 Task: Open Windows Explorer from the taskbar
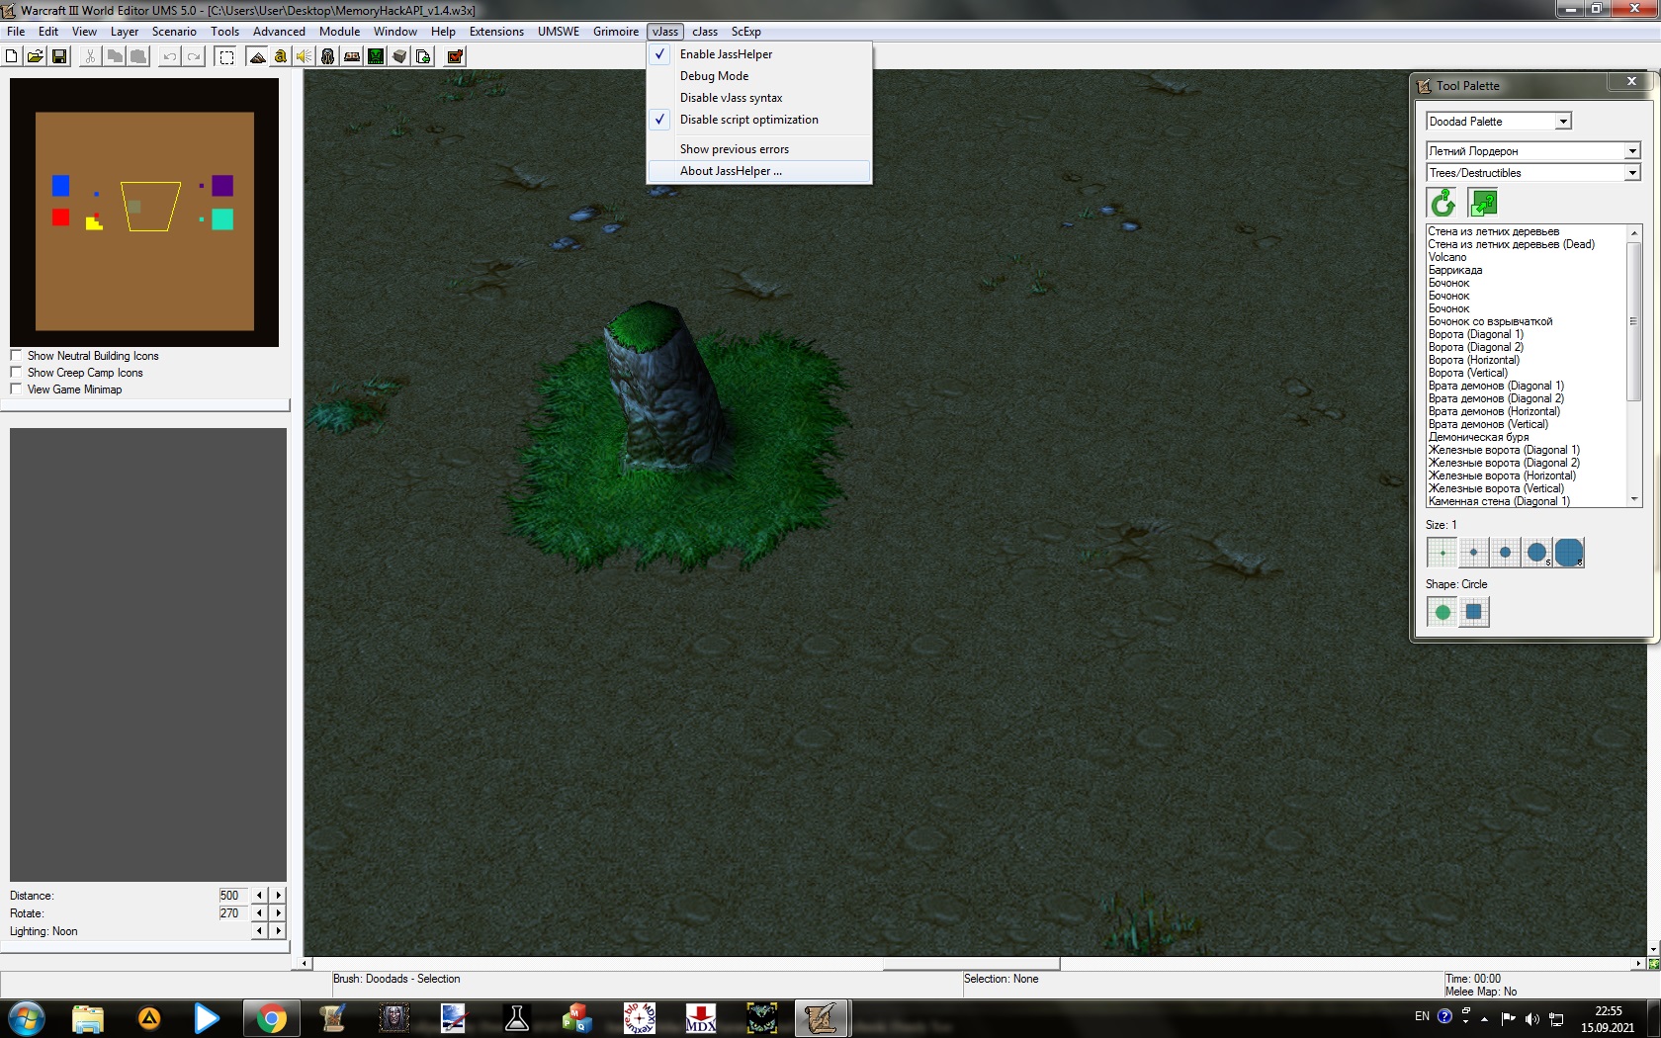[88, 1018]
